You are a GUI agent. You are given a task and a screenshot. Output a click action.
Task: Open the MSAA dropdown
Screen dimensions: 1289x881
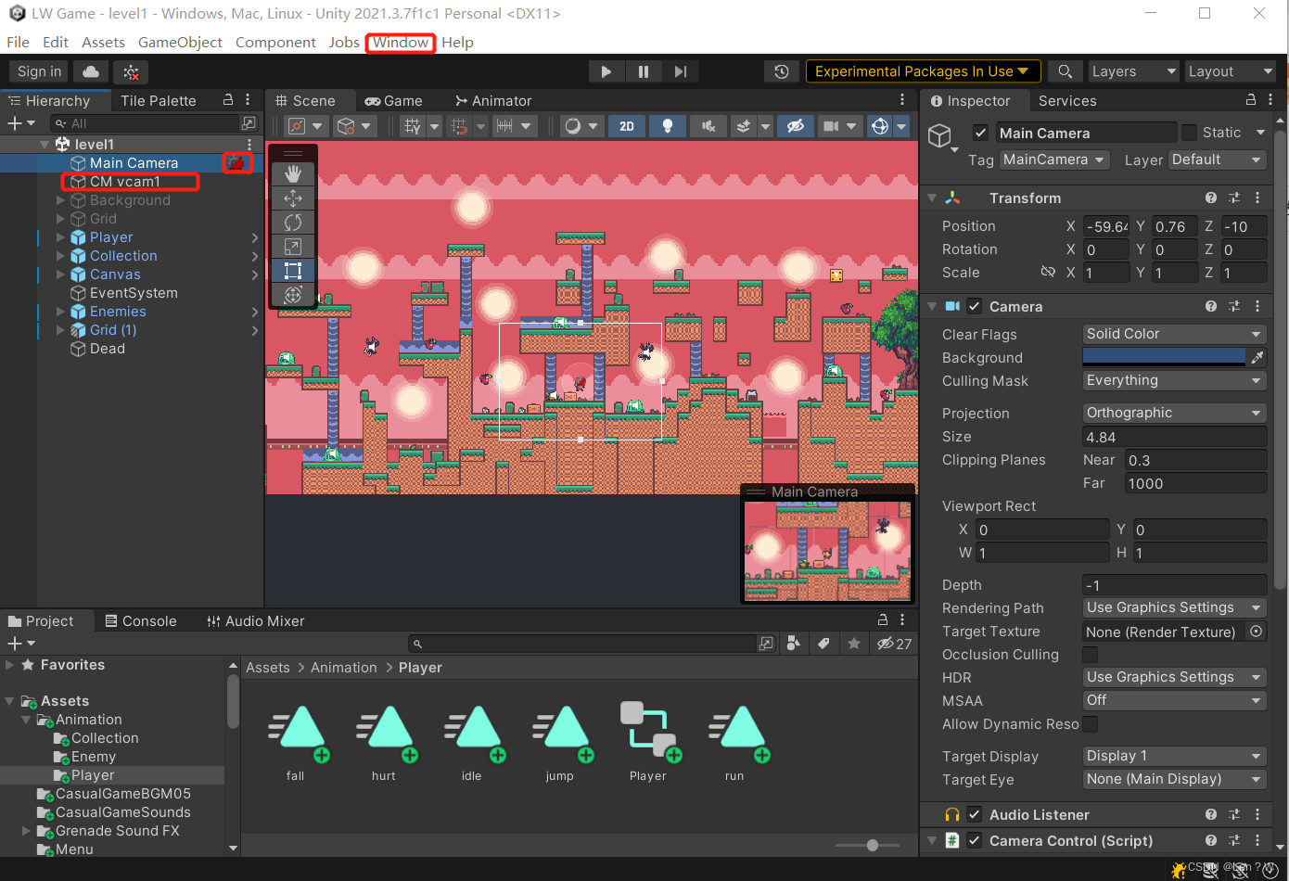click(1174, 700)
